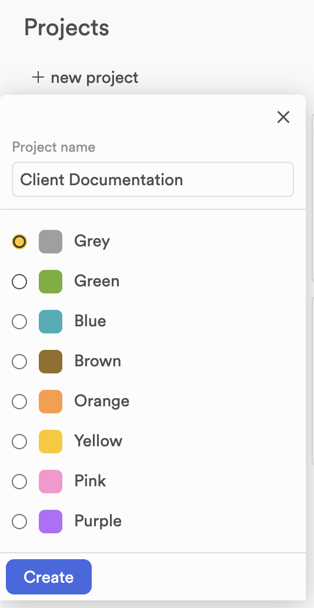Click the orange color swatch
This screenshot has height=608, width=314.
click(51, 402)
